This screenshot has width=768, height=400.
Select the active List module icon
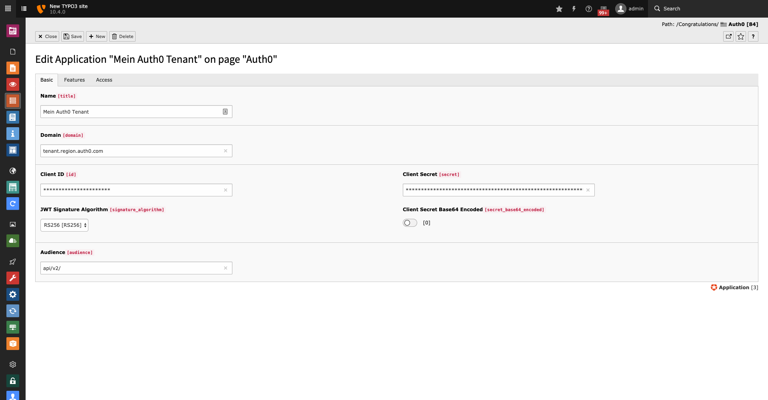click(x=13, y=101)
